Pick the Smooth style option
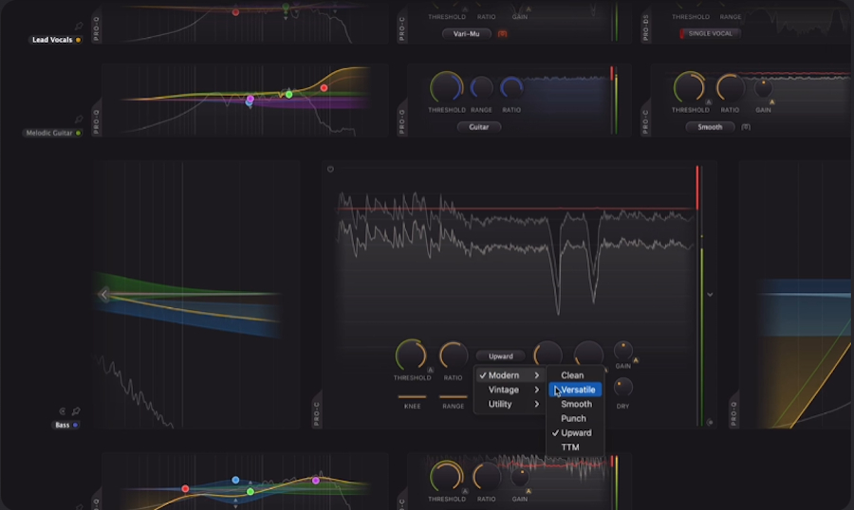The width and height of the screenshot is (854, 510). click(576, 404)
